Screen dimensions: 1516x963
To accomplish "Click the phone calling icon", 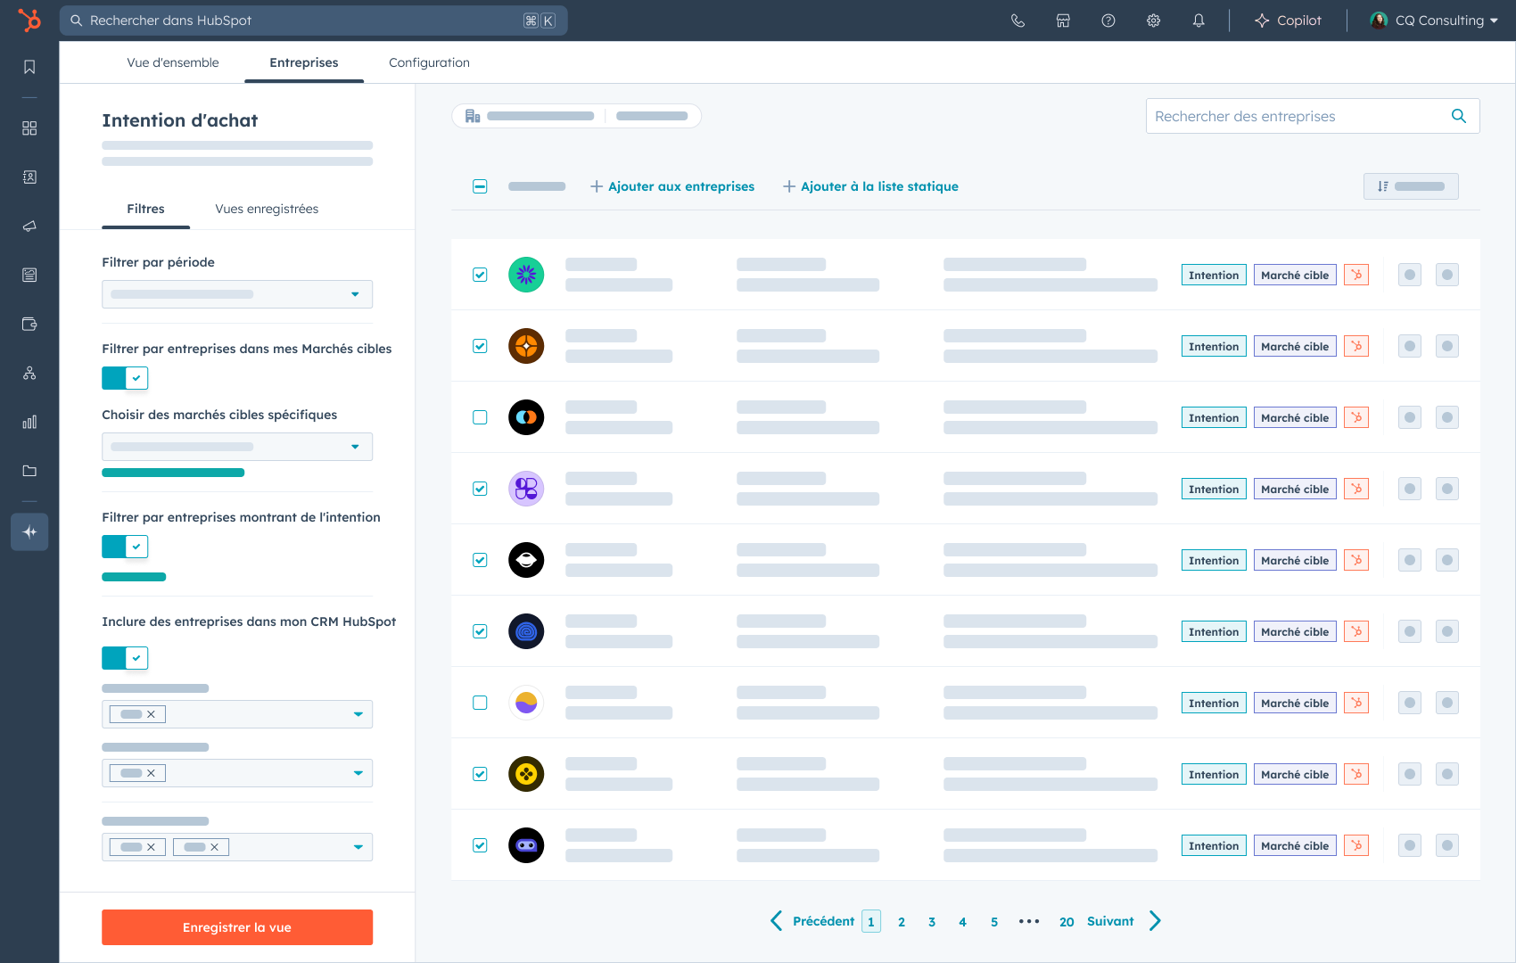I will coord(1018,21).
